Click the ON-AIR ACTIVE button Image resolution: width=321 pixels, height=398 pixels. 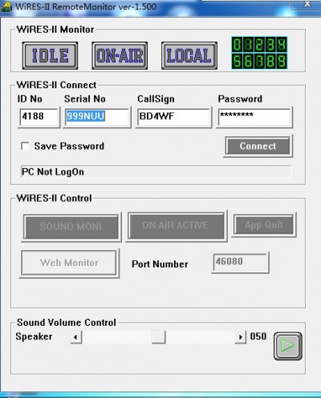177,226
